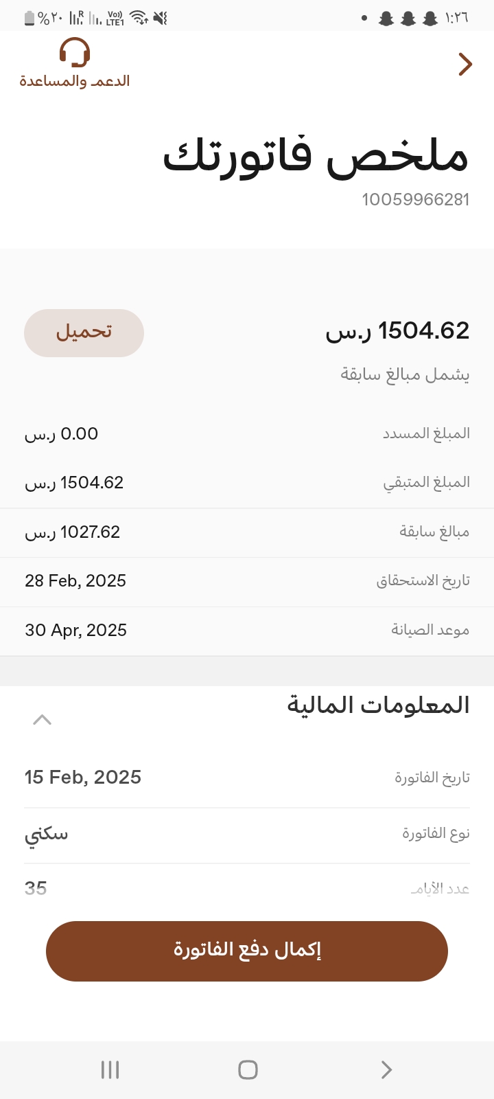Screen dimensions: 494x1099
Task: Tap the Wi-Fi status icon
Action: [139, 18]
